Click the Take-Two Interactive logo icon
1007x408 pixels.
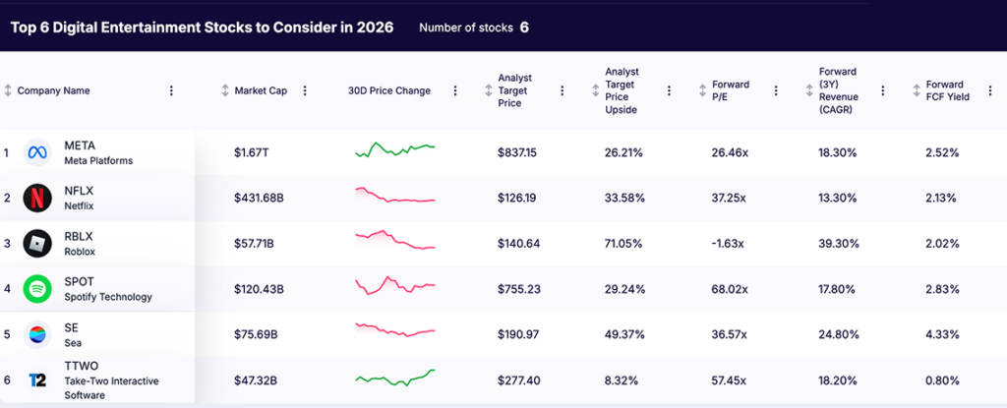coord(37,380)
